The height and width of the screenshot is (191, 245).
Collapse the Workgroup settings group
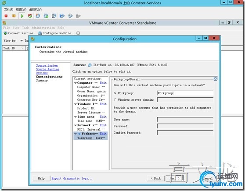[76, 134]
